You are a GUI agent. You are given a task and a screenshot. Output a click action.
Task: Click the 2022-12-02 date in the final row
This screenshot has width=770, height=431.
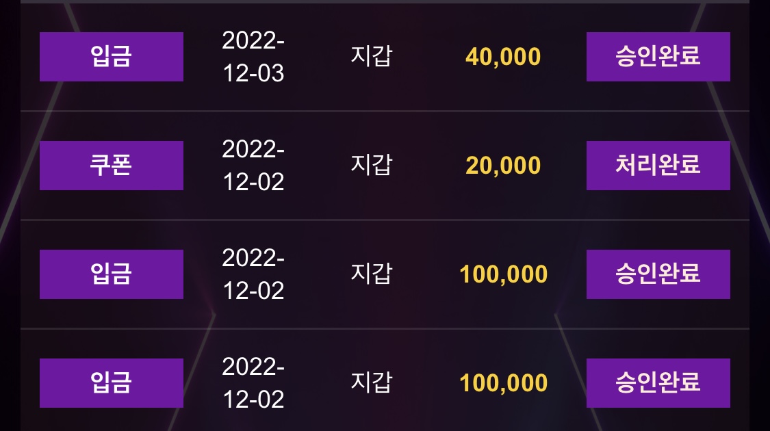pos(253,383)
